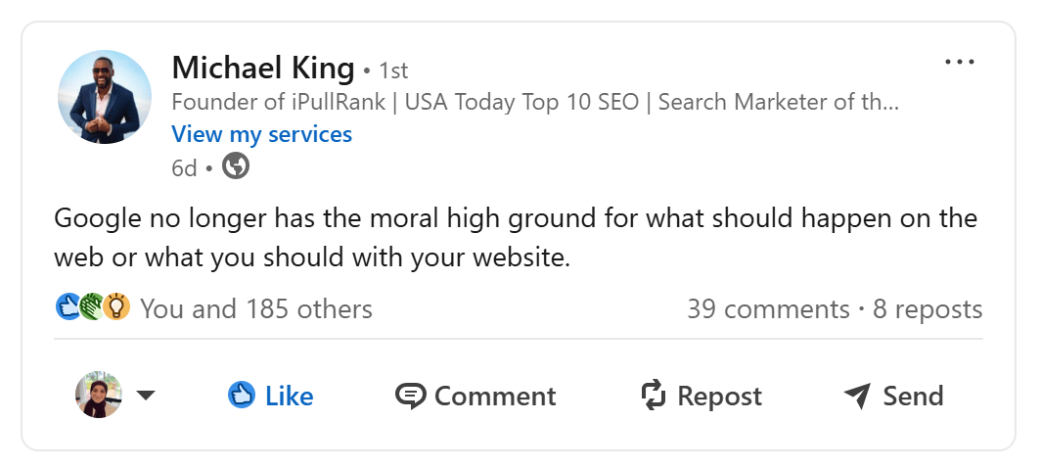Viewport: 1041px width, 468px height.
Task: Open your own small profile picture selector
Action: [98, 395]
